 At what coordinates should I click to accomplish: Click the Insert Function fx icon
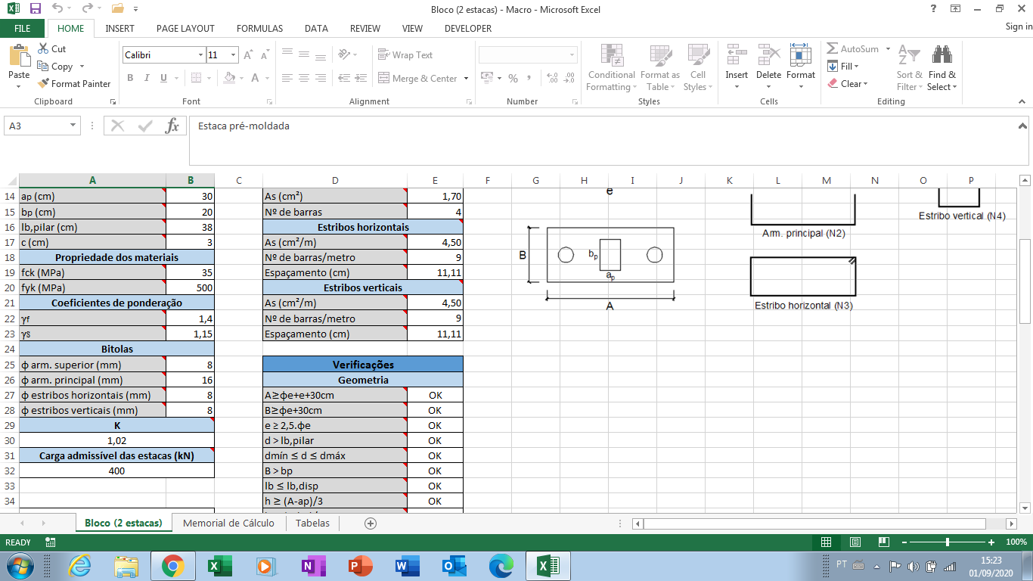tap(172, 126)
